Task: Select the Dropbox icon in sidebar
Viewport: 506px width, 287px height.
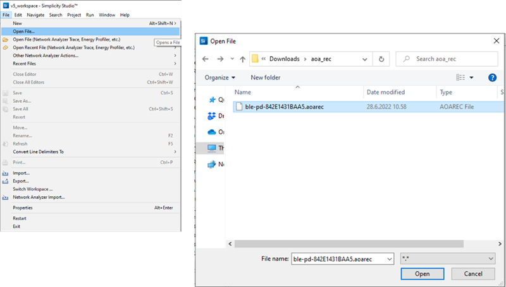Action: 213,116
